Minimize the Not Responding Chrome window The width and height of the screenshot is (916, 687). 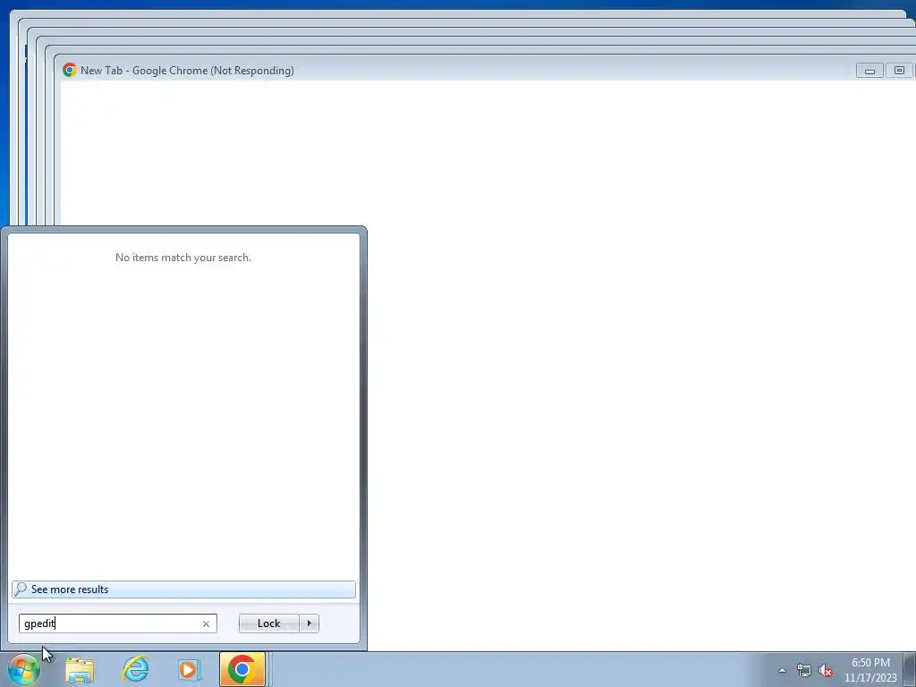(x=869, y=71)
